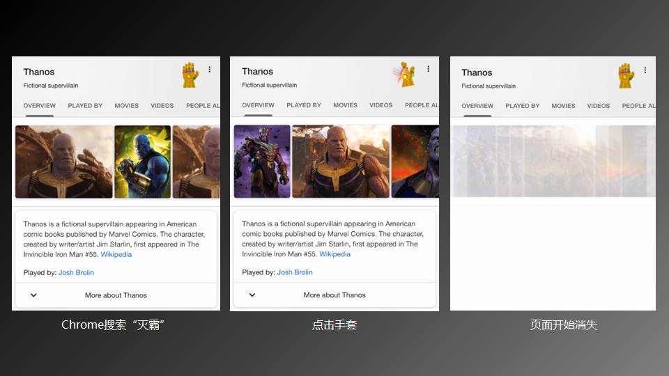Click the Thanos description paragraph in the left panel
669x376 pixels.
tap(114, 239)
